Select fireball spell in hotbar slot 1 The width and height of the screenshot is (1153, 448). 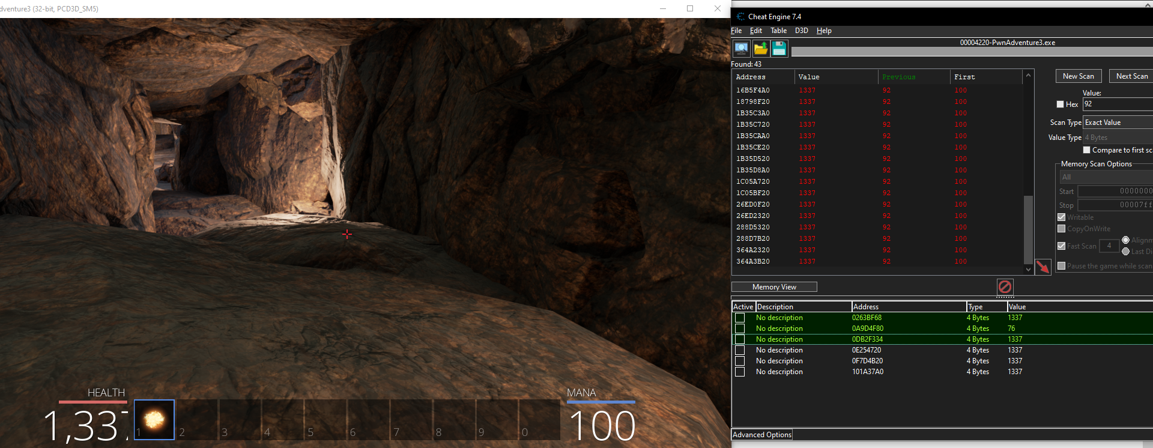154,420
